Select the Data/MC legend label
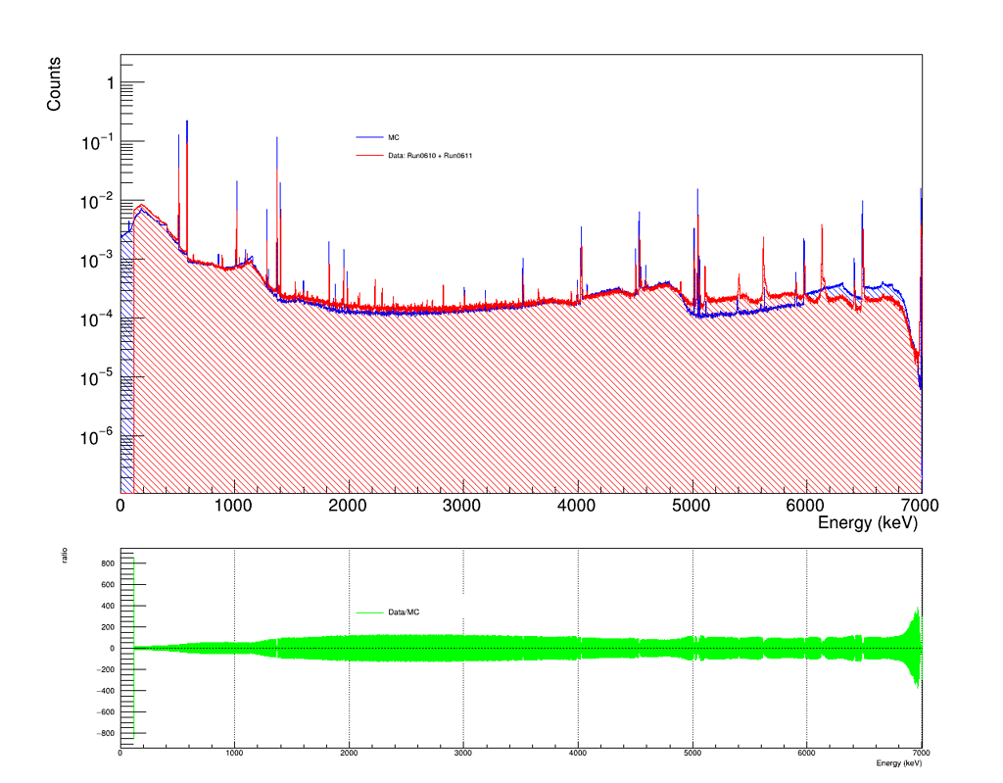 coord(404,612)
